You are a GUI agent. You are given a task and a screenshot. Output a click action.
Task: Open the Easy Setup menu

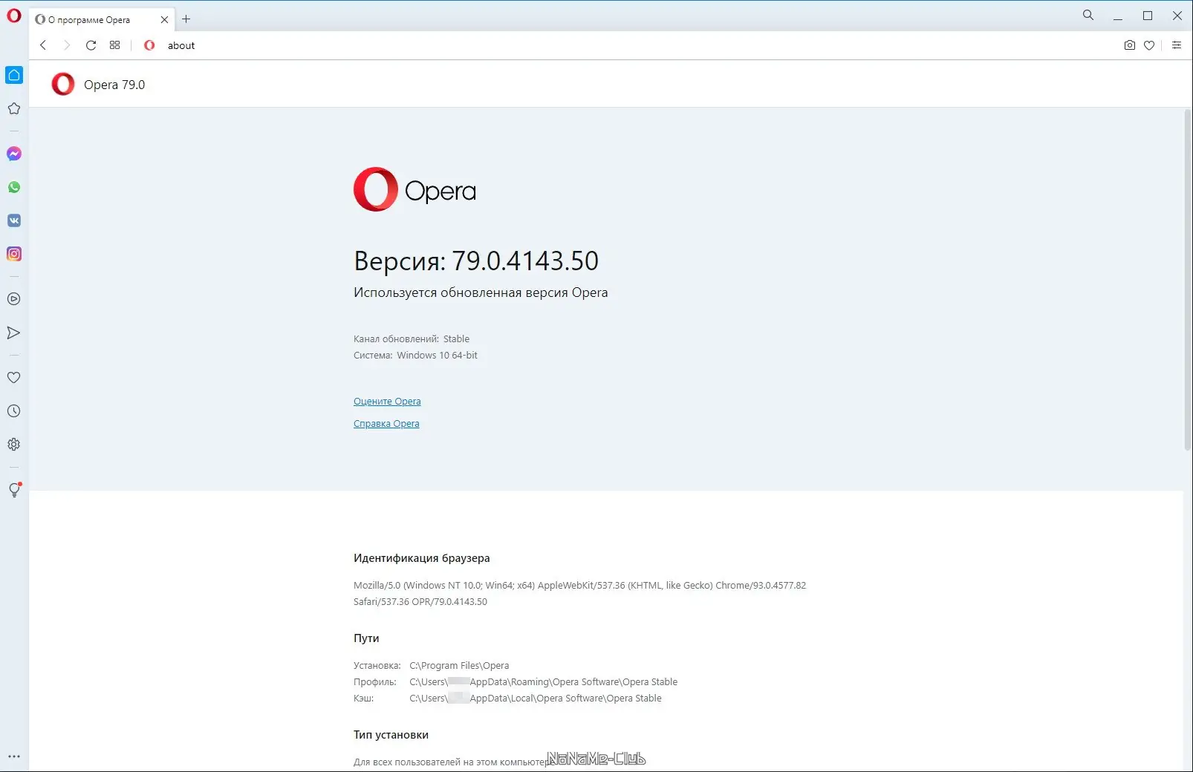coord(1177,45)
